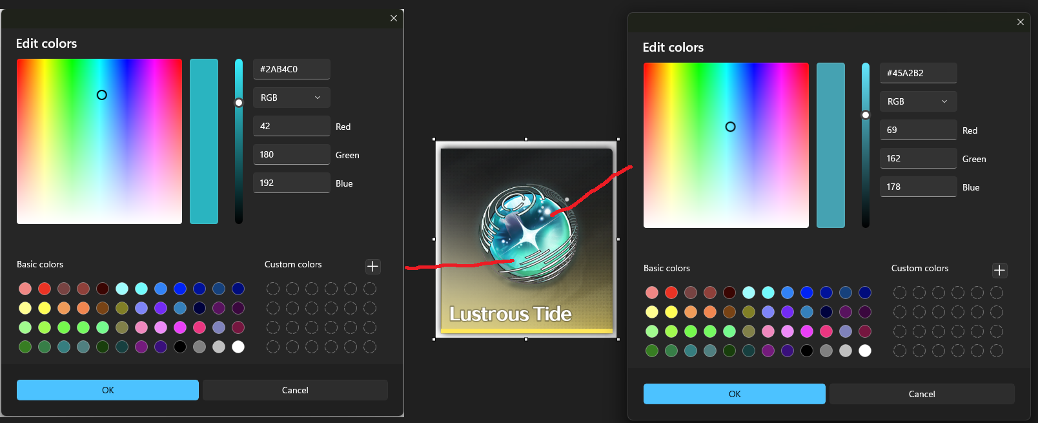Select the Red field with value 69
1038x423 pixels.
point(919,130)
